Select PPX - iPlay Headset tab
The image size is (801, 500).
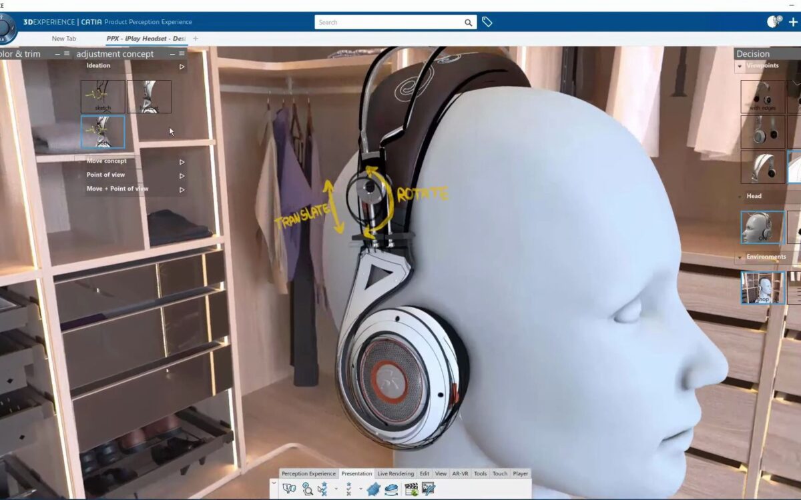click(146, 39)
